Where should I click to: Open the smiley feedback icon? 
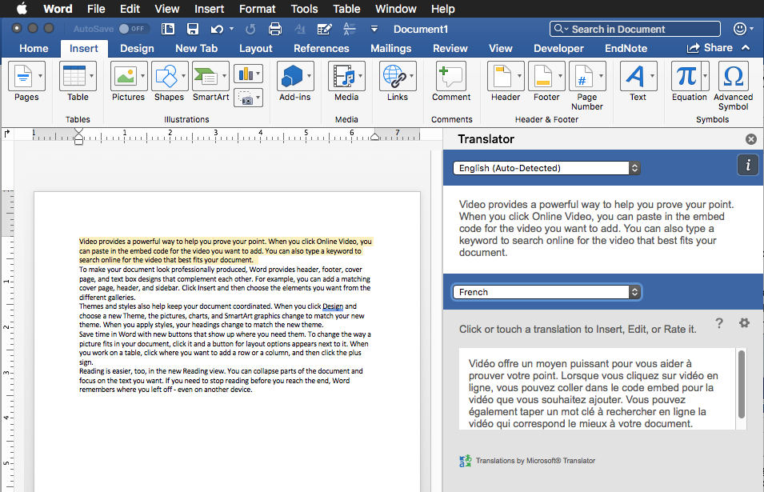(x=740, y=30)
